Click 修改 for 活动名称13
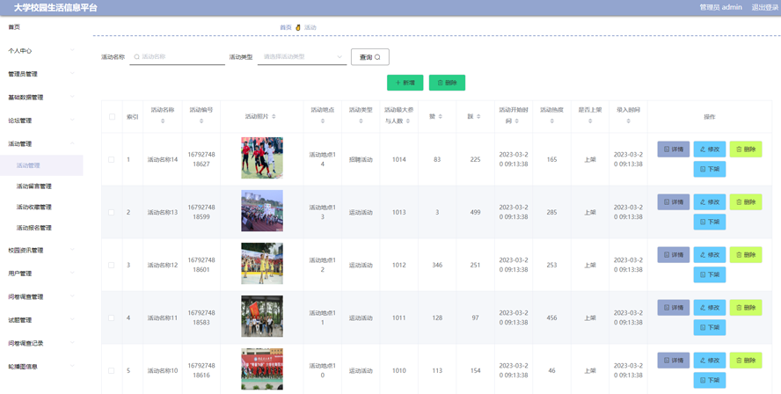Image resolution: width=781 pixels, height=394 pixels. pos(710,201)
